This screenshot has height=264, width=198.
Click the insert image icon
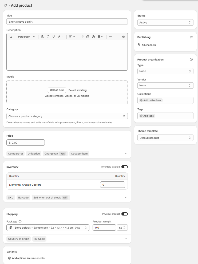point(88,37)
